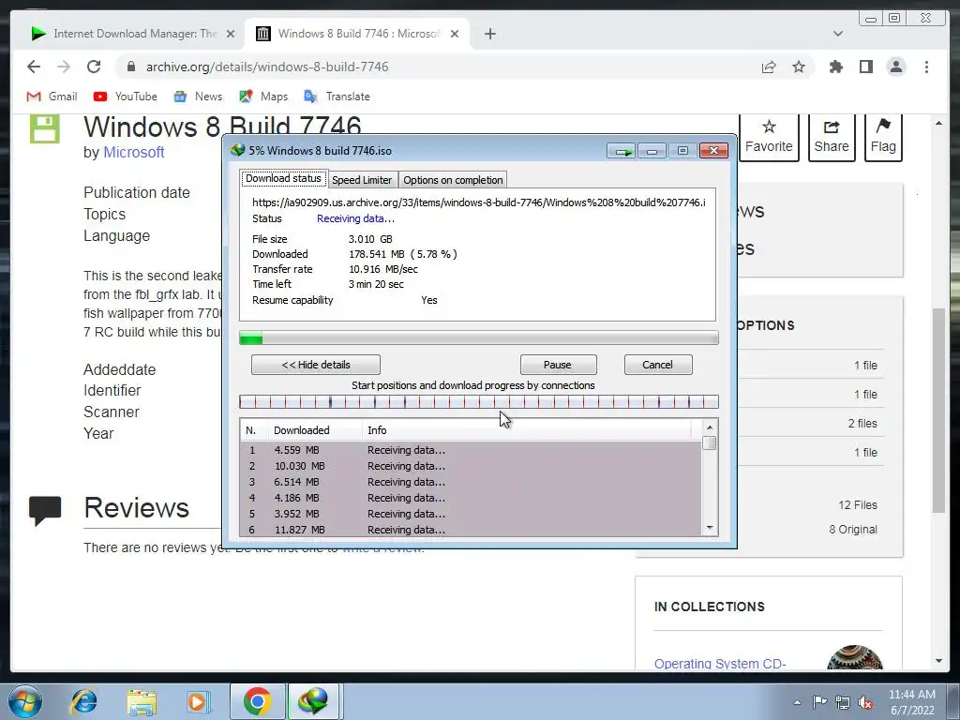Select connection row with 10.030 MB
Viewport: 960px width, 720px height.
tap(471, 466)
